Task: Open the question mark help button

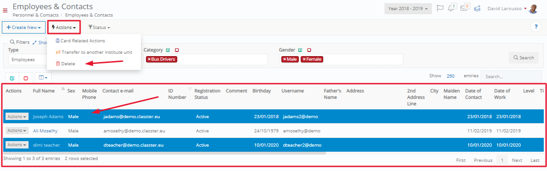Action: (x=535, y=27)
